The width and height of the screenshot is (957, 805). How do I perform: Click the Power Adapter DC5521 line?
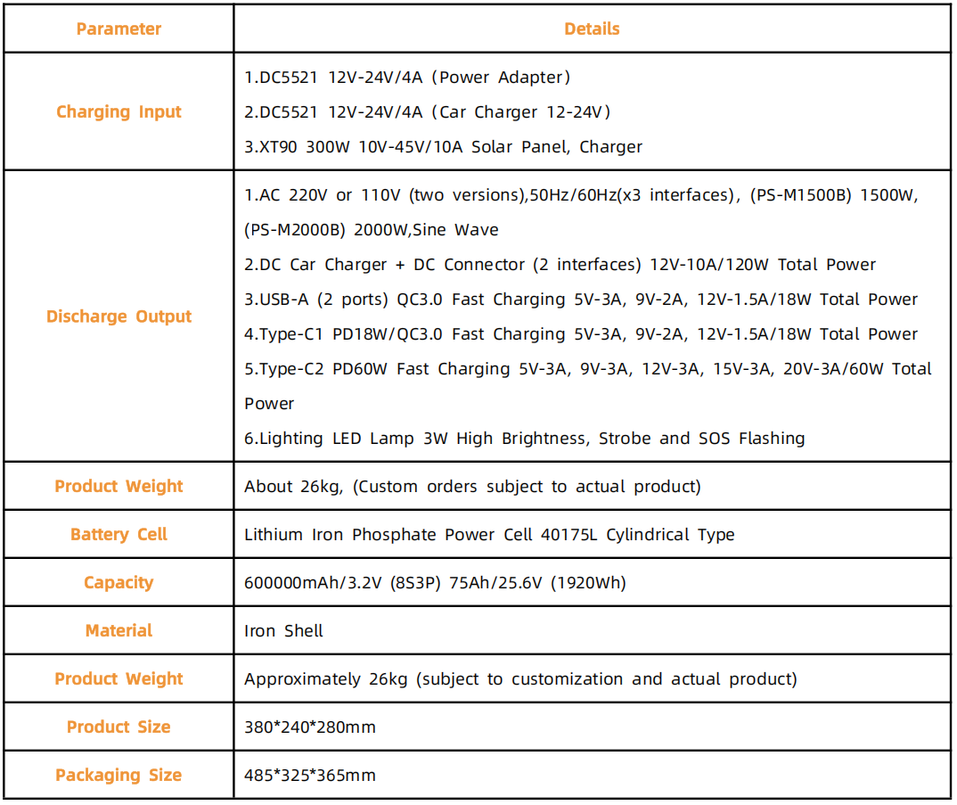[x=407, y=78]
